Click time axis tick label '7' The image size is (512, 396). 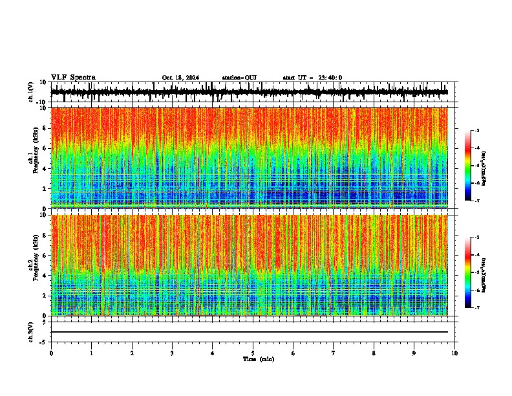[x=334, y=353]
